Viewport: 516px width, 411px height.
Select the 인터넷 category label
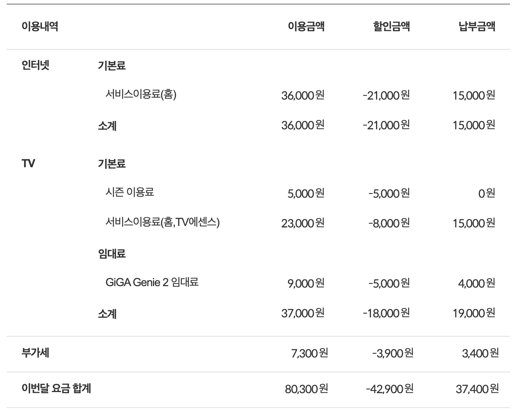(x=36, y=65)
